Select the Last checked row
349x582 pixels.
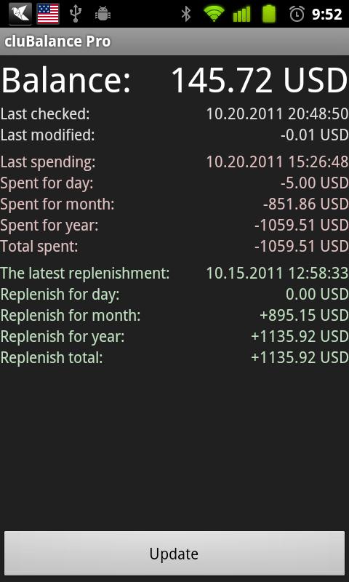(174, 114)
